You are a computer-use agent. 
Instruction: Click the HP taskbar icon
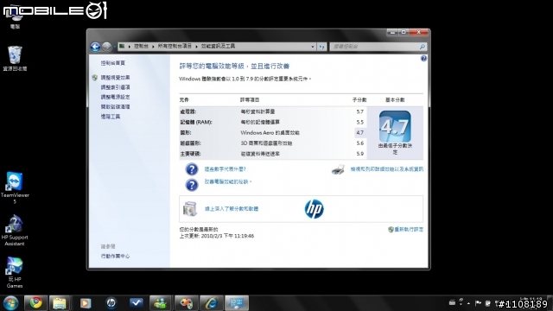111,303
